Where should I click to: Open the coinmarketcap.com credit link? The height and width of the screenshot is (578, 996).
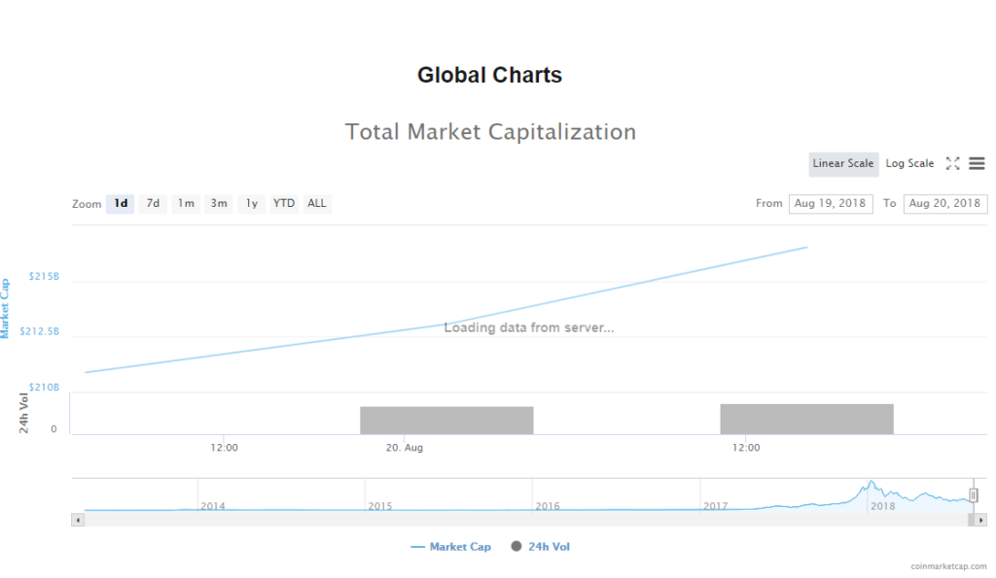click(948, 565)
